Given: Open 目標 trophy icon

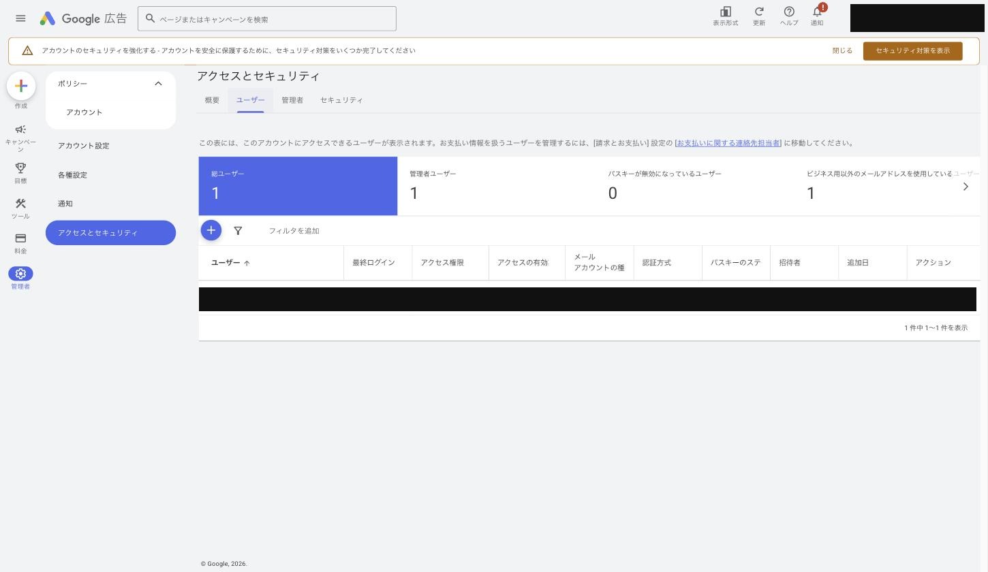Looking at the screenshot, I should [20, 173].
